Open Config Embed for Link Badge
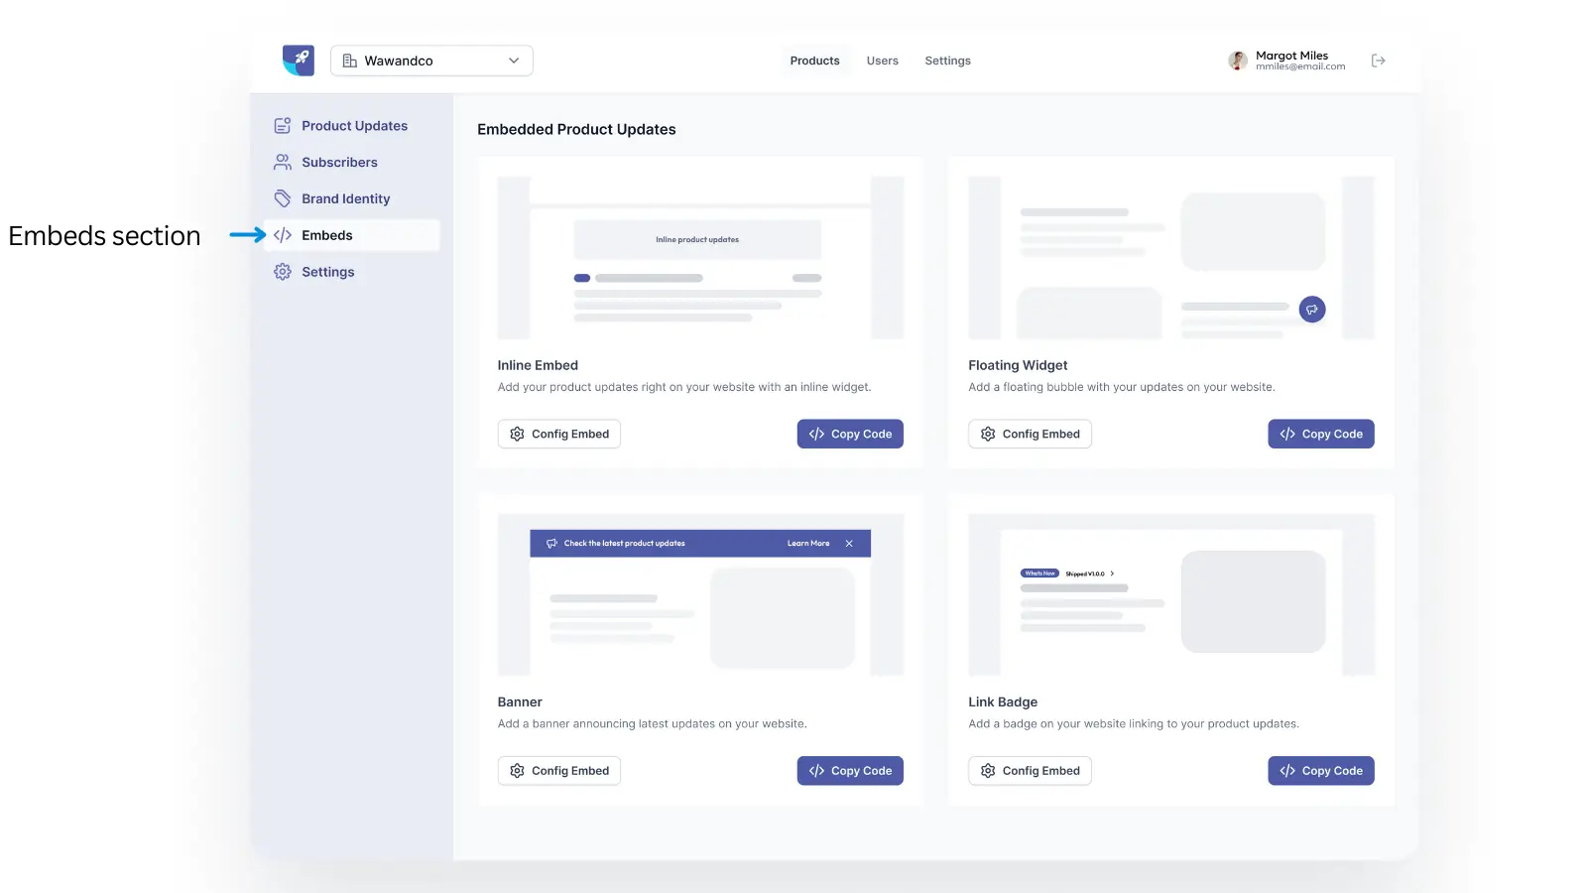 click(x=1030, y=771)
